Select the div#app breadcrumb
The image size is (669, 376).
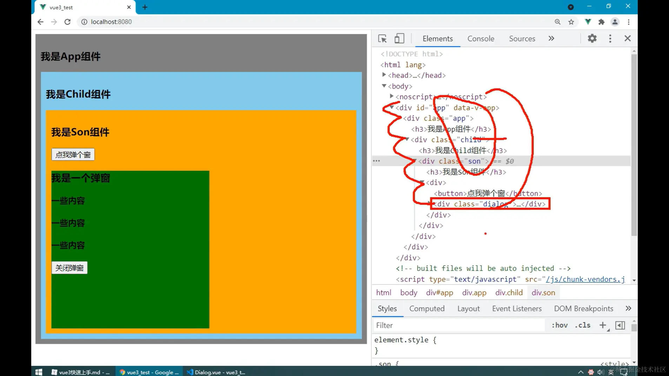pyautogui.click(x=439, y=293)
